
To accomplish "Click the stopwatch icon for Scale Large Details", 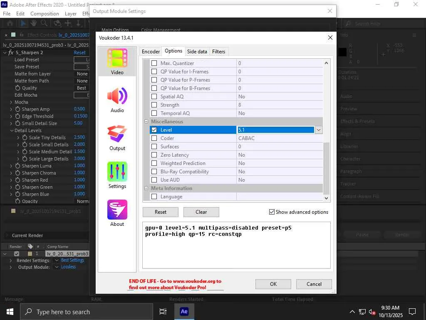I will point(25,159).
